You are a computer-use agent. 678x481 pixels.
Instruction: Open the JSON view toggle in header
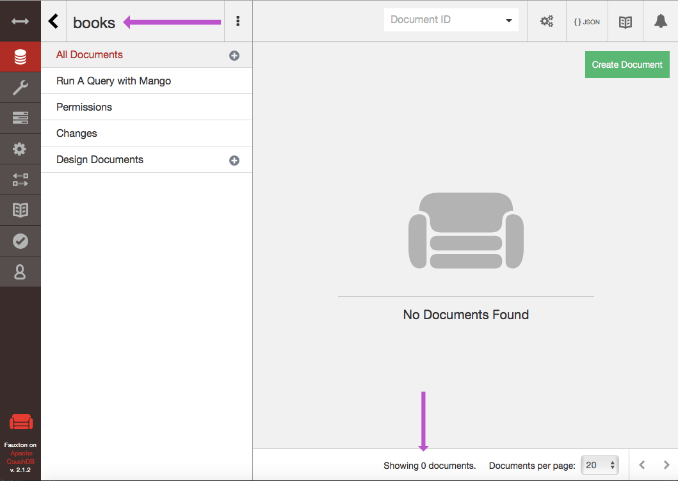pyautogui.click(x=586, y=21)
